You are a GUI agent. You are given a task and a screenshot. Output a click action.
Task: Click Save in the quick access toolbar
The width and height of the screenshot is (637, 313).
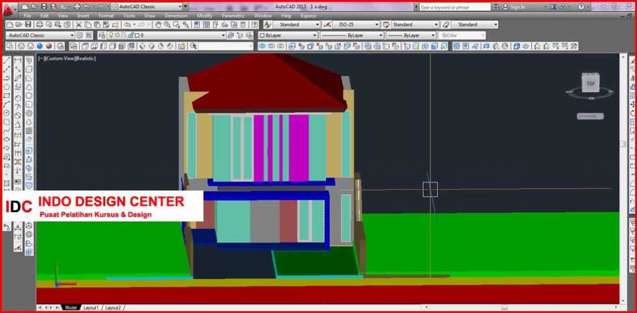tap(44, 6)
